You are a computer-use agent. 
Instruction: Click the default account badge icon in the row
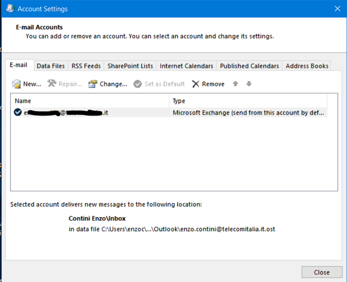(x=18, y=113)
